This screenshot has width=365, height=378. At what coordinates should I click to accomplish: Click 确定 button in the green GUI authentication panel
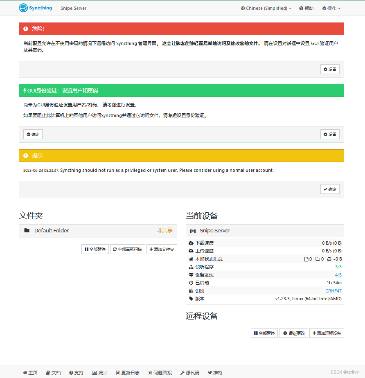pyautogui.click(x=33, y=134)
